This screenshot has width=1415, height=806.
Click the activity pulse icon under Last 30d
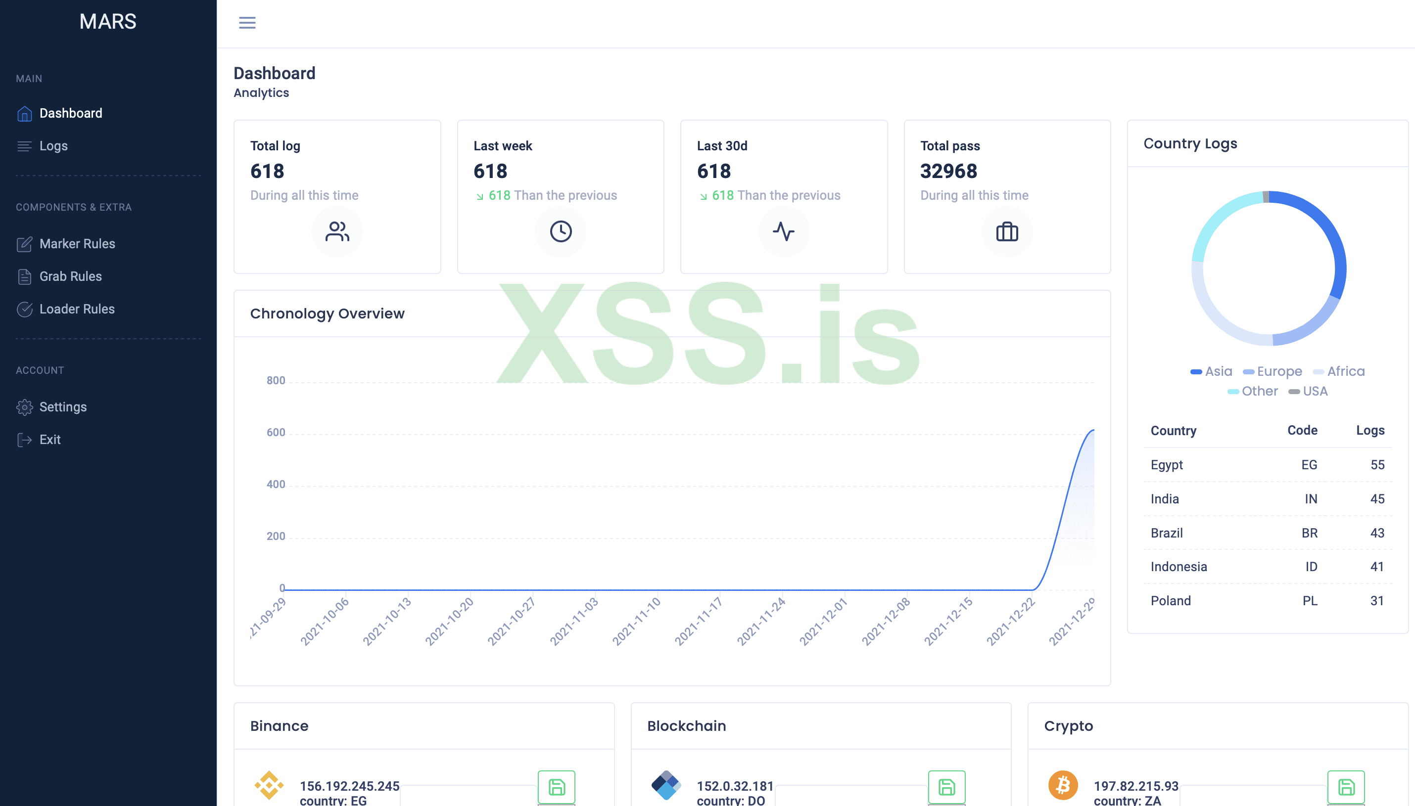pyautogui.click(x=784, y=231)
